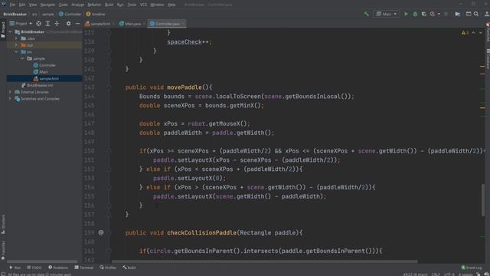Toggle the Project side tool window stripe
Viewport: 490px width, 276px height.
click(3, 30)
